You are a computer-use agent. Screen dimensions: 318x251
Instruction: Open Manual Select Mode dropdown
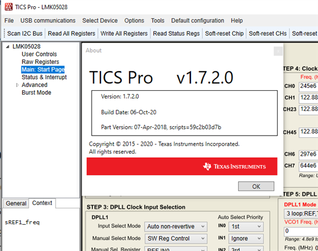pyautogui.click(x=176, y=239)
